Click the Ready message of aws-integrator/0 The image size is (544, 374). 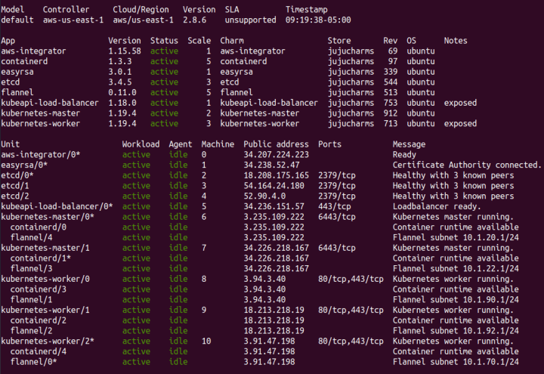pyautogui.click(x=404, y=155)
